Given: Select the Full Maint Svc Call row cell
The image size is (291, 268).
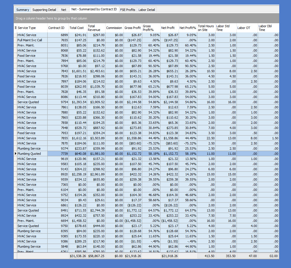Looking at the screenshot, I should (x=32, y=40).
